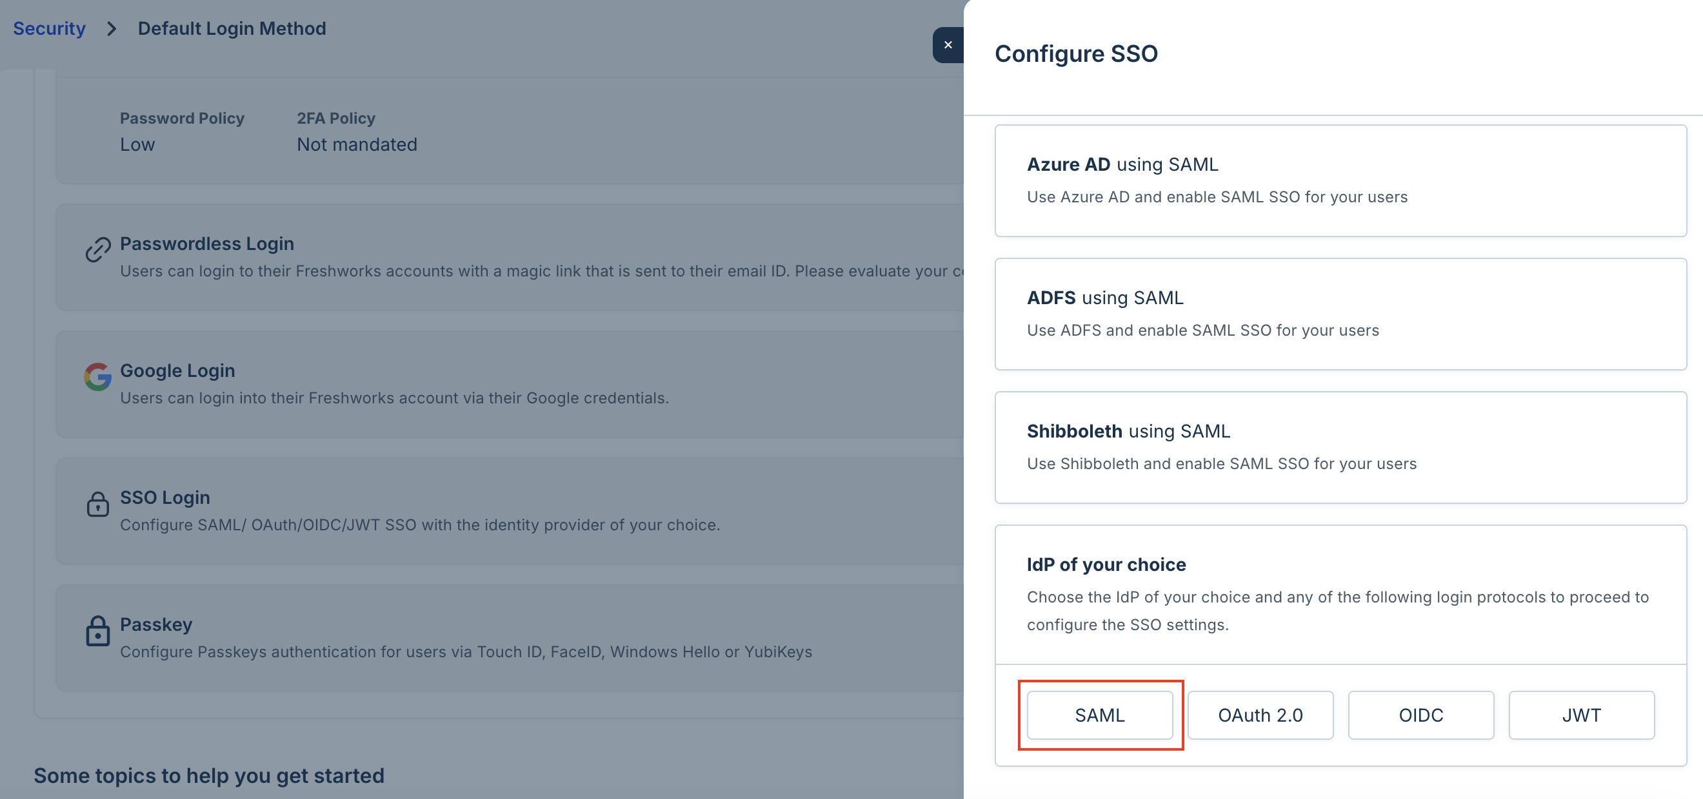Click the SSO Login heading
Viewport: 1703px width, 799px height.
pos(164,497)
